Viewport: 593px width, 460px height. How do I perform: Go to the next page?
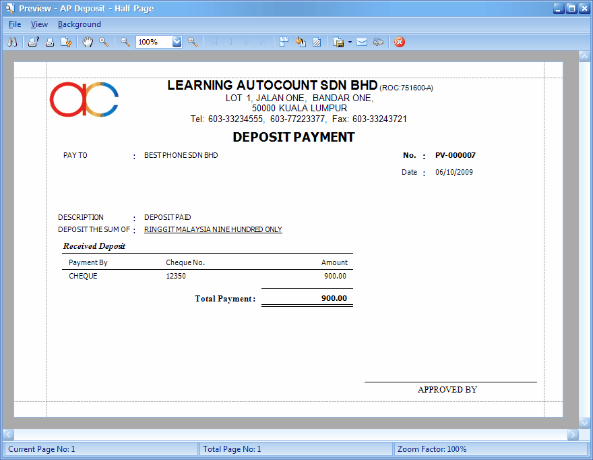[247, 42]
